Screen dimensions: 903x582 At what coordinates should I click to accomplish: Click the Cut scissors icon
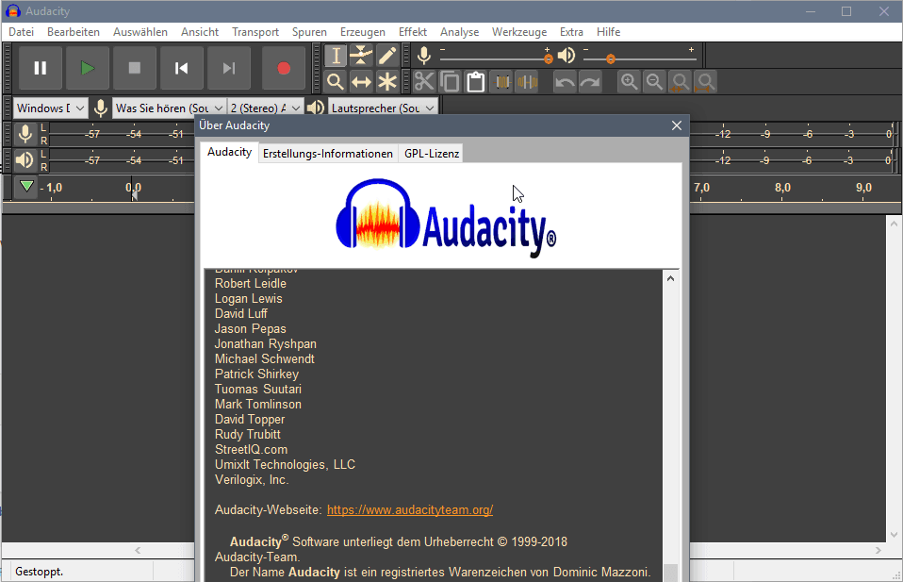point(424,82)
